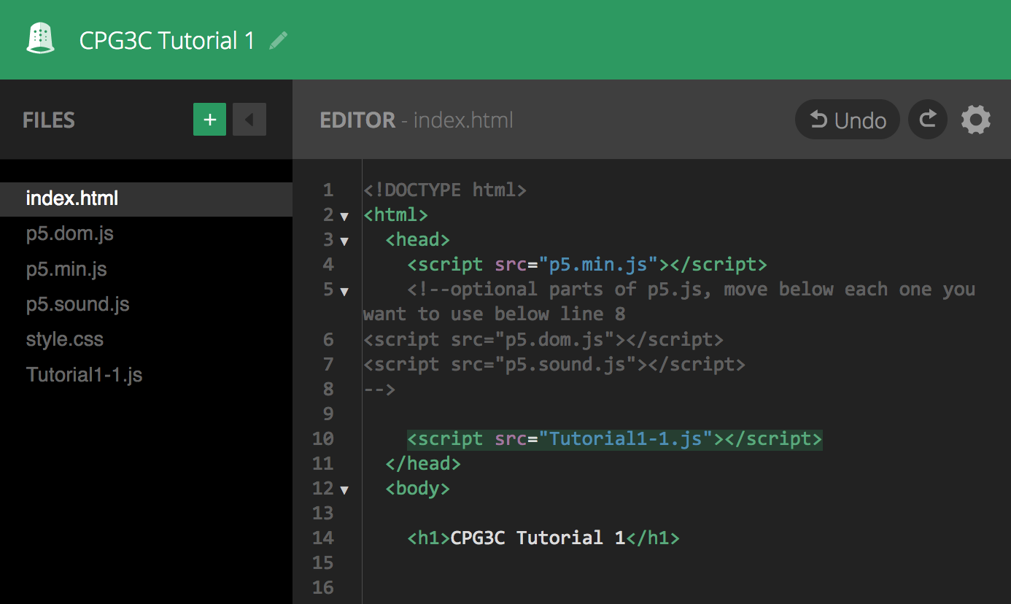Open editor settings gear icon
Image resolution: width=1011 pixels, height=604 pixels.
click(x=976, y=120)
